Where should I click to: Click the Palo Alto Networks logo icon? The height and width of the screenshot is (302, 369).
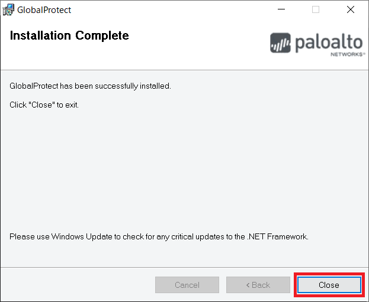click(280, 43)
